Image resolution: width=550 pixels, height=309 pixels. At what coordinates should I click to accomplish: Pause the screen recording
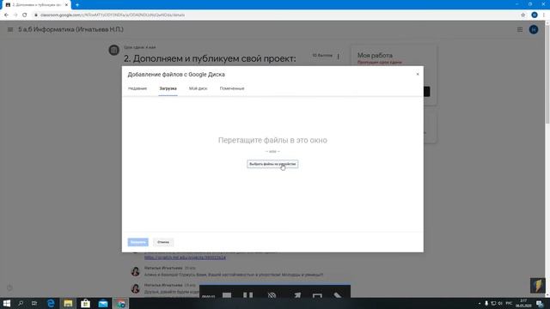(x=248, y=295)
